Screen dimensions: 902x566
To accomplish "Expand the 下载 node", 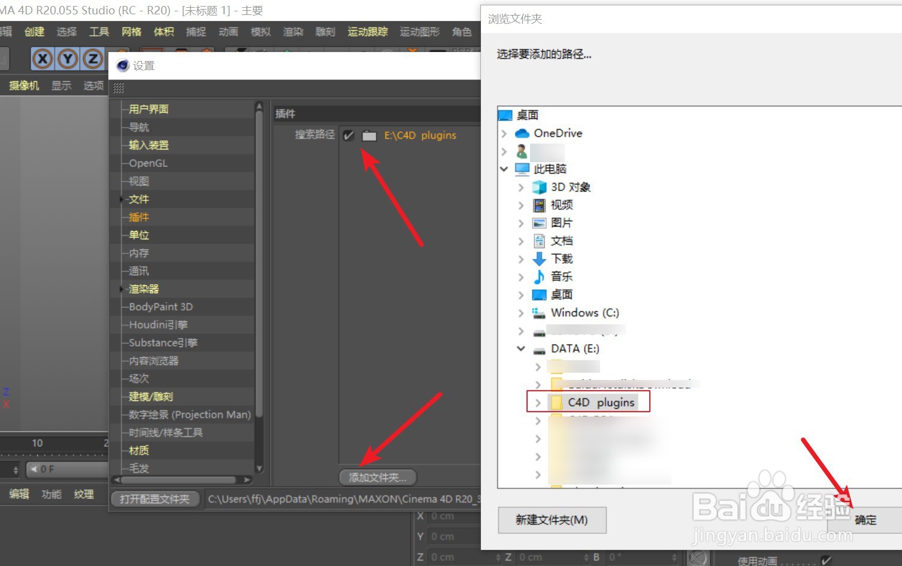I will (x=520, y=259).
